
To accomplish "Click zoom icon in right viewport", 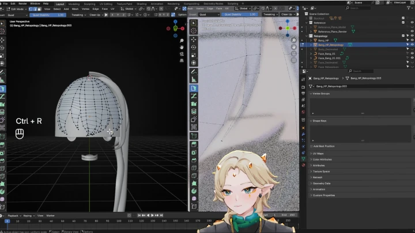I will click(294, 40).
